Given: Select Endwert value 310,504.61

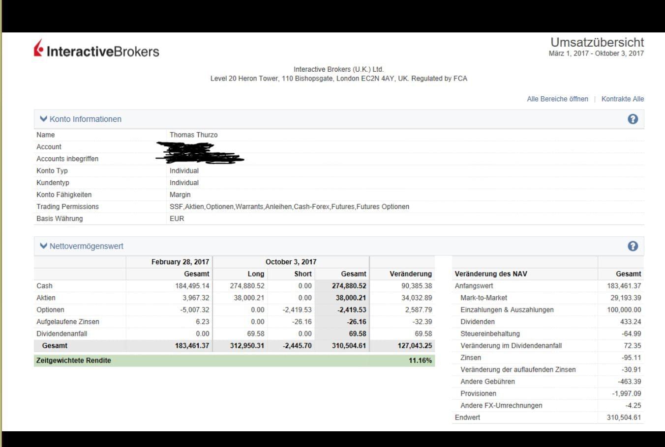Looking at the screenshot, I should [624, 418].
